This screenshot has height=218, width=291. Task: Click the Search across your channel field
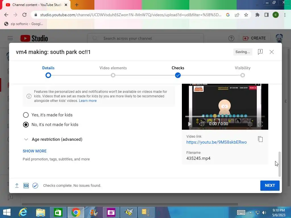145,38
